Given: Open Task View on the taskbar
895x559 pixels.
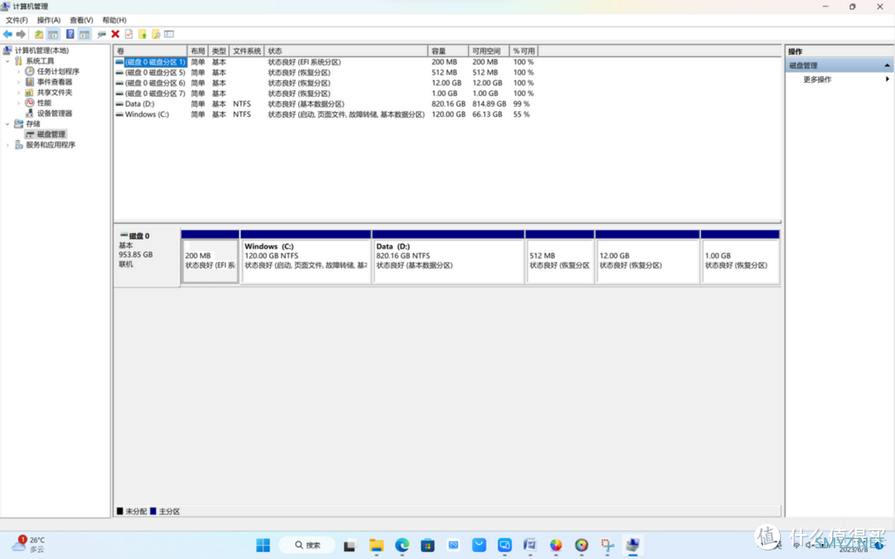Looking at the screenshot, I should coord(350,545).
